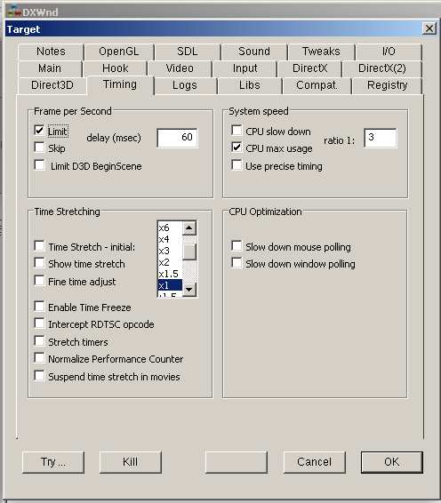Click time stretch list scroll up arrow
The width and height of the screenshot is (441, 503).
189,228
